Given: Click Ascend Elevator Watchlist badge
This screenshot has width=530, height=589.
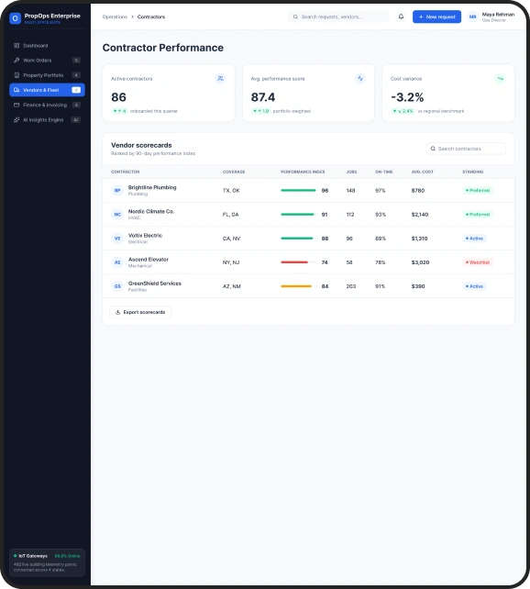Looking at the screenshot, I should [478, 262].
